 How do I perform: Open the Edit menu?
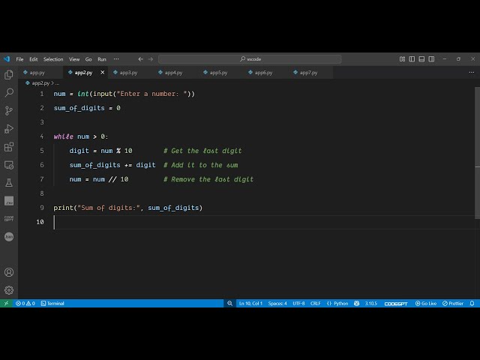click(x=33, y=59)
